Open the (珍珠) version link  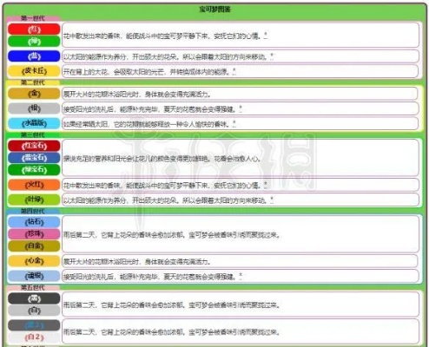click(34, 234)
